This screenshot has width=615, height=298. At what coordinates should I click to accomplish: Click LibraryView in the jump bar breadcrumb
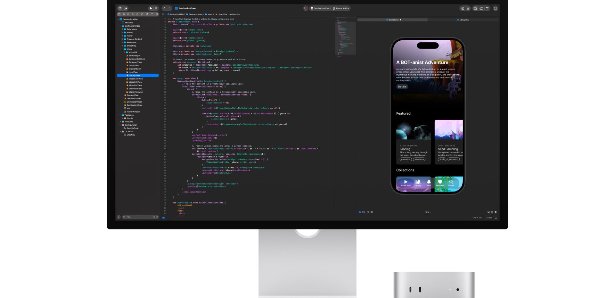[x=221, y=14]
